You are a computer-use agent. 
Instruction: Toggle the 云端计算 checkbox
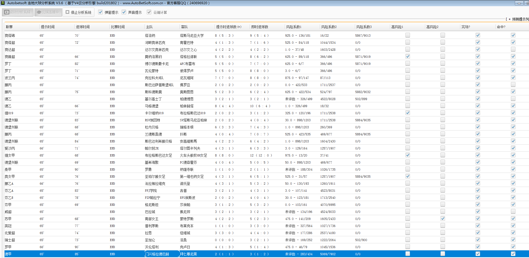149,12
